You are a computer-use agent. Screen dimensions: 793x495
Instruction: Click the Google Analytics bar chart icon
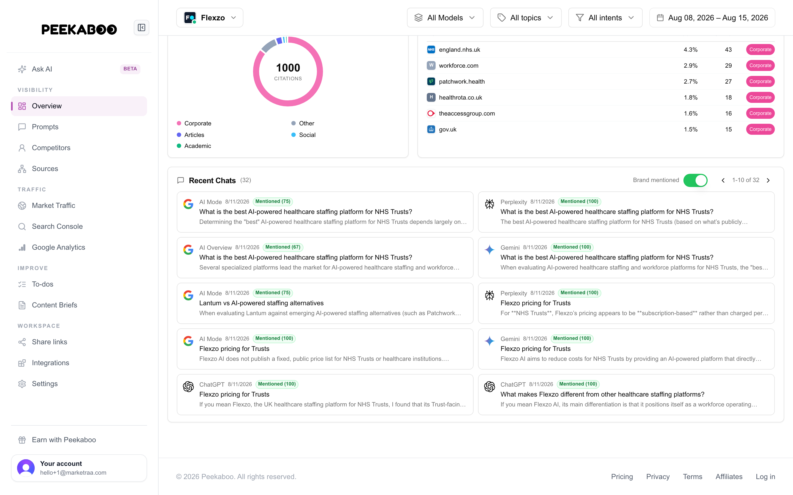tap(22, 247)
